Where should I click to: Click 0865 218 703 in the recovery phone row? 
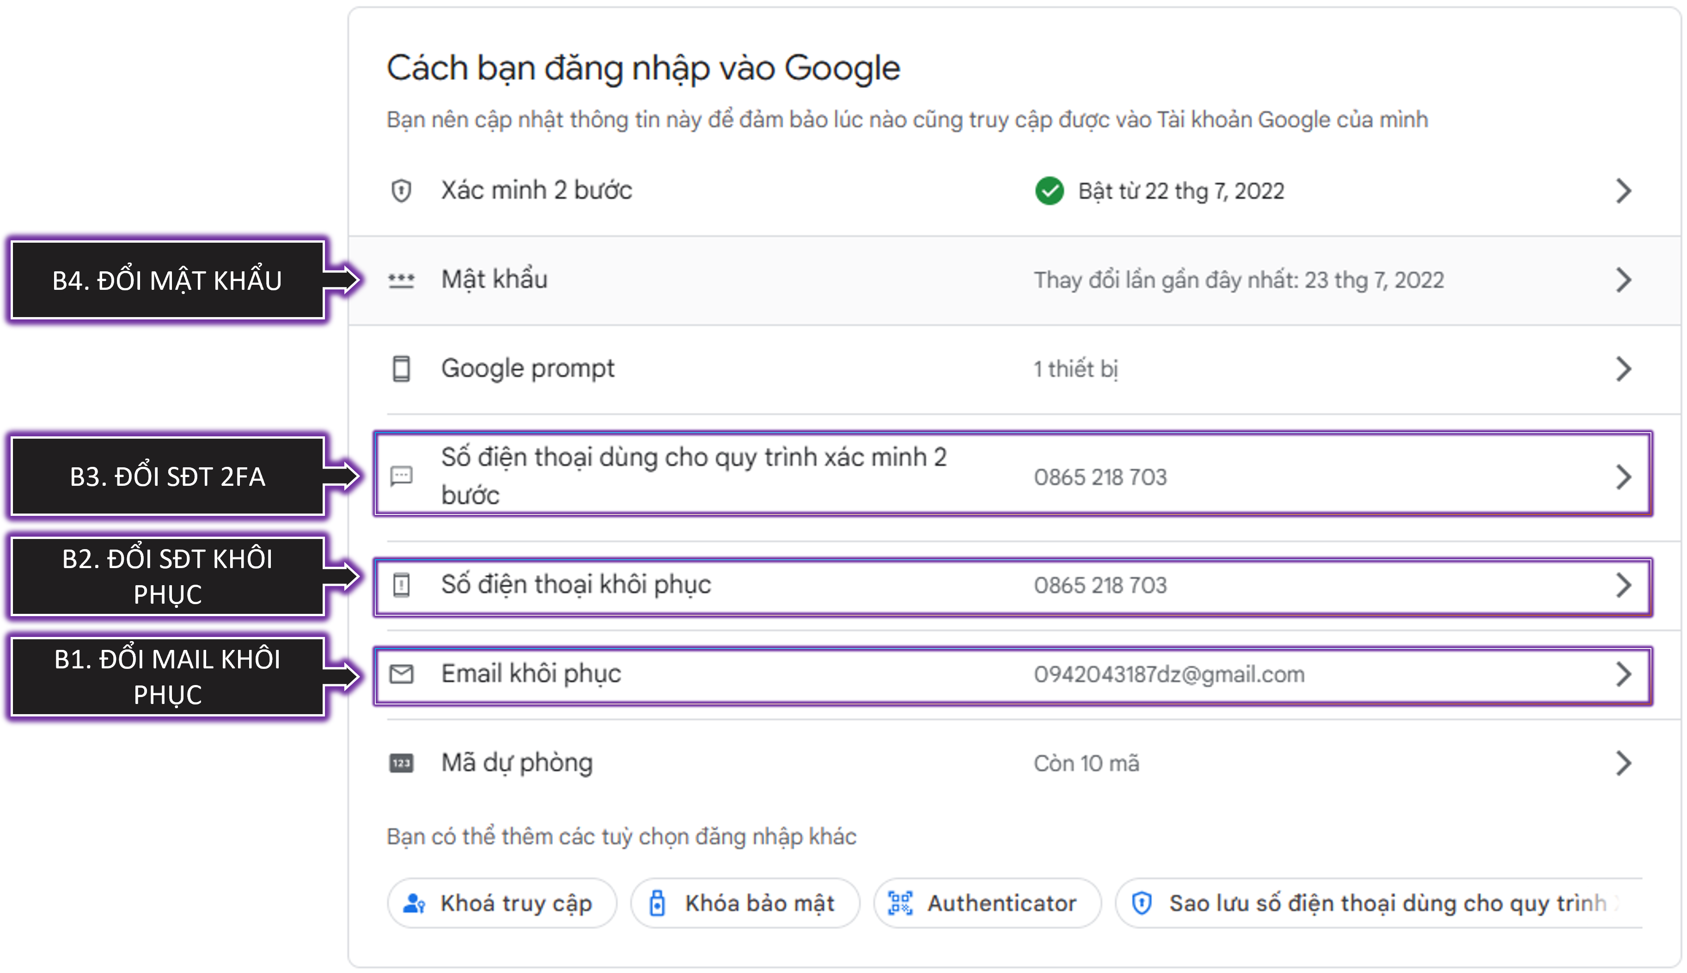(1100, 585)
